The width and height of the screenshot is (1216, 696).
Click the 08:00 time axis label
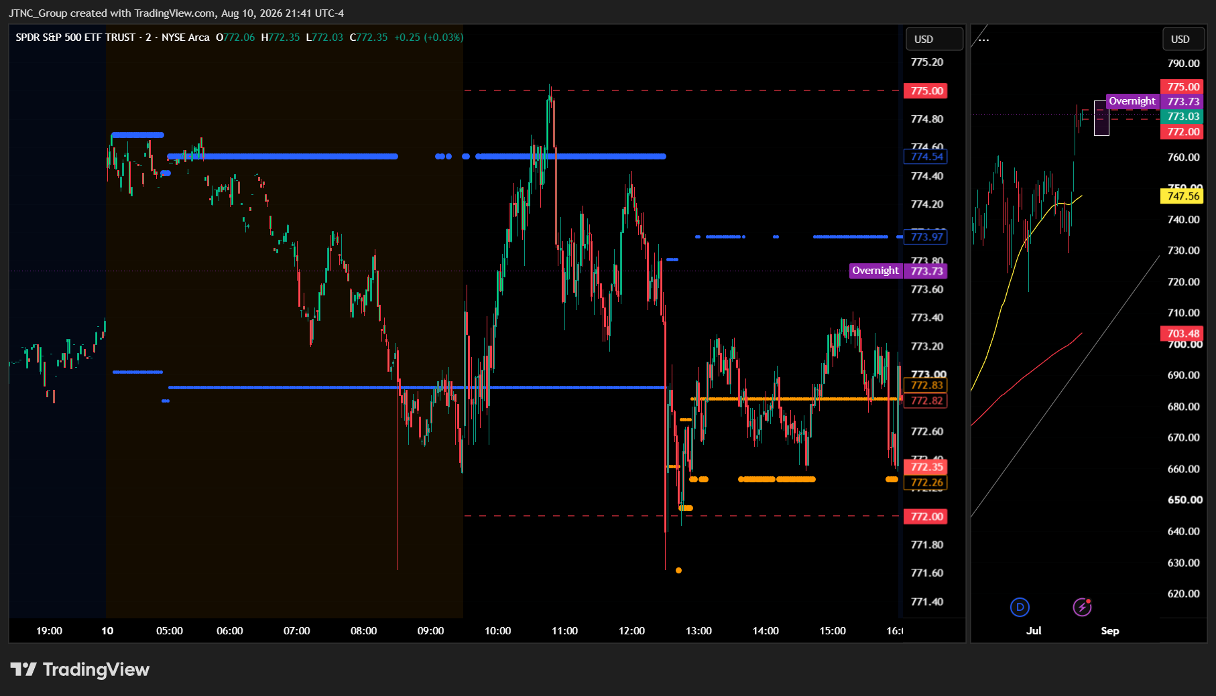(x=364, y=631)
